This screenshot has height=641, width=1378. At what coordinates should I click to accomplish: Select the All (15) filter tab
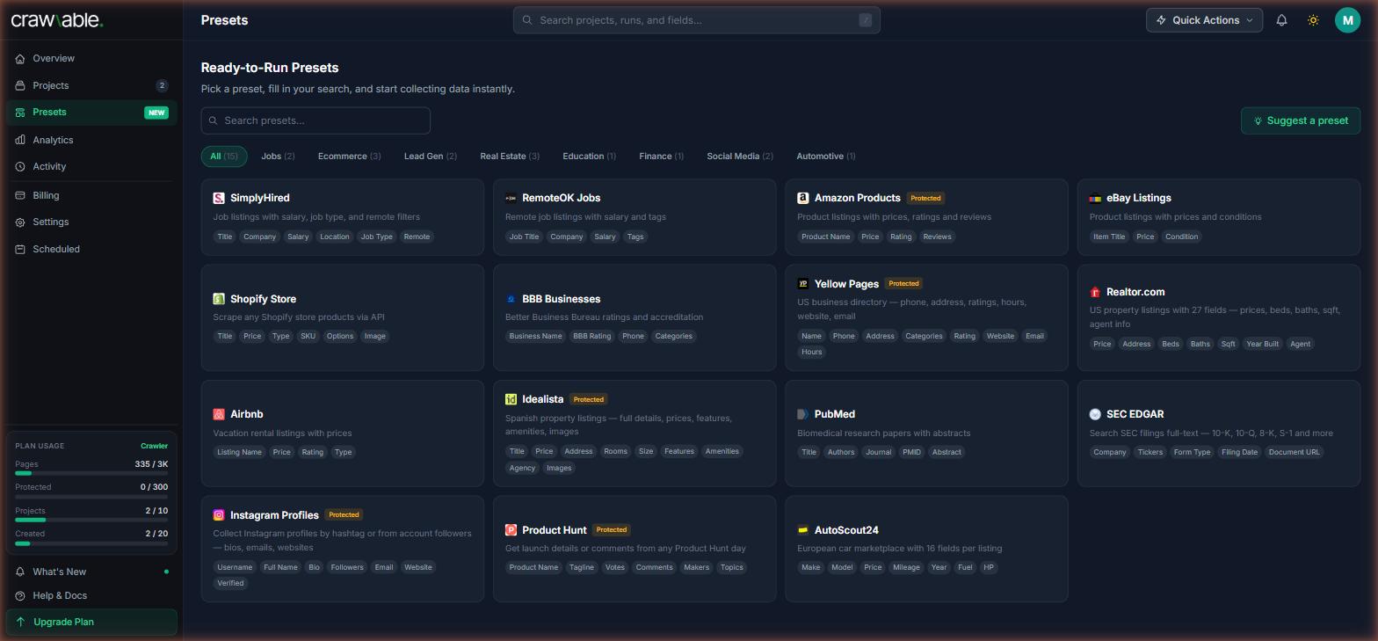224,157
